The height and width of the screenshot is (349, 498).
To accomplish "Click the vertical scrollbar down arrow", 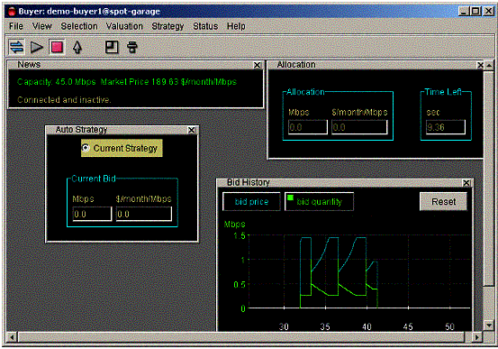I will (x=489, y=326).
